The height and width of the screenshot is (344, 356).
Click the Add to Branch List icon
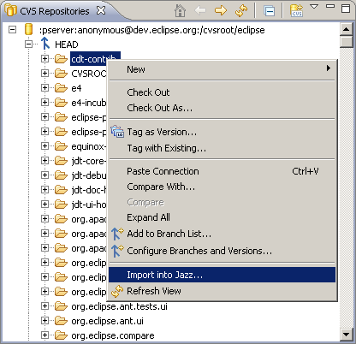(x=117, y=234)
